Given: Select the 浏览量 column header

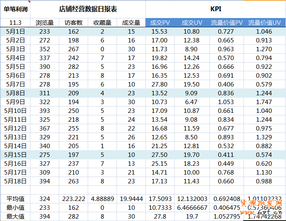Looking at the screenshot, I should (44, 23).
